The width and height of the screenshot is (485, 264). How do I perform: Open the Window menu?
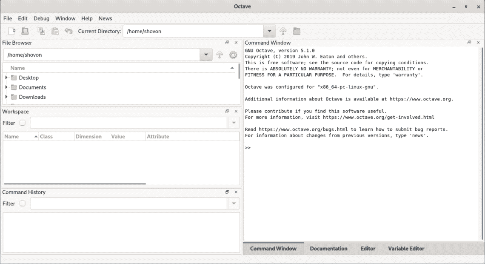65,19
